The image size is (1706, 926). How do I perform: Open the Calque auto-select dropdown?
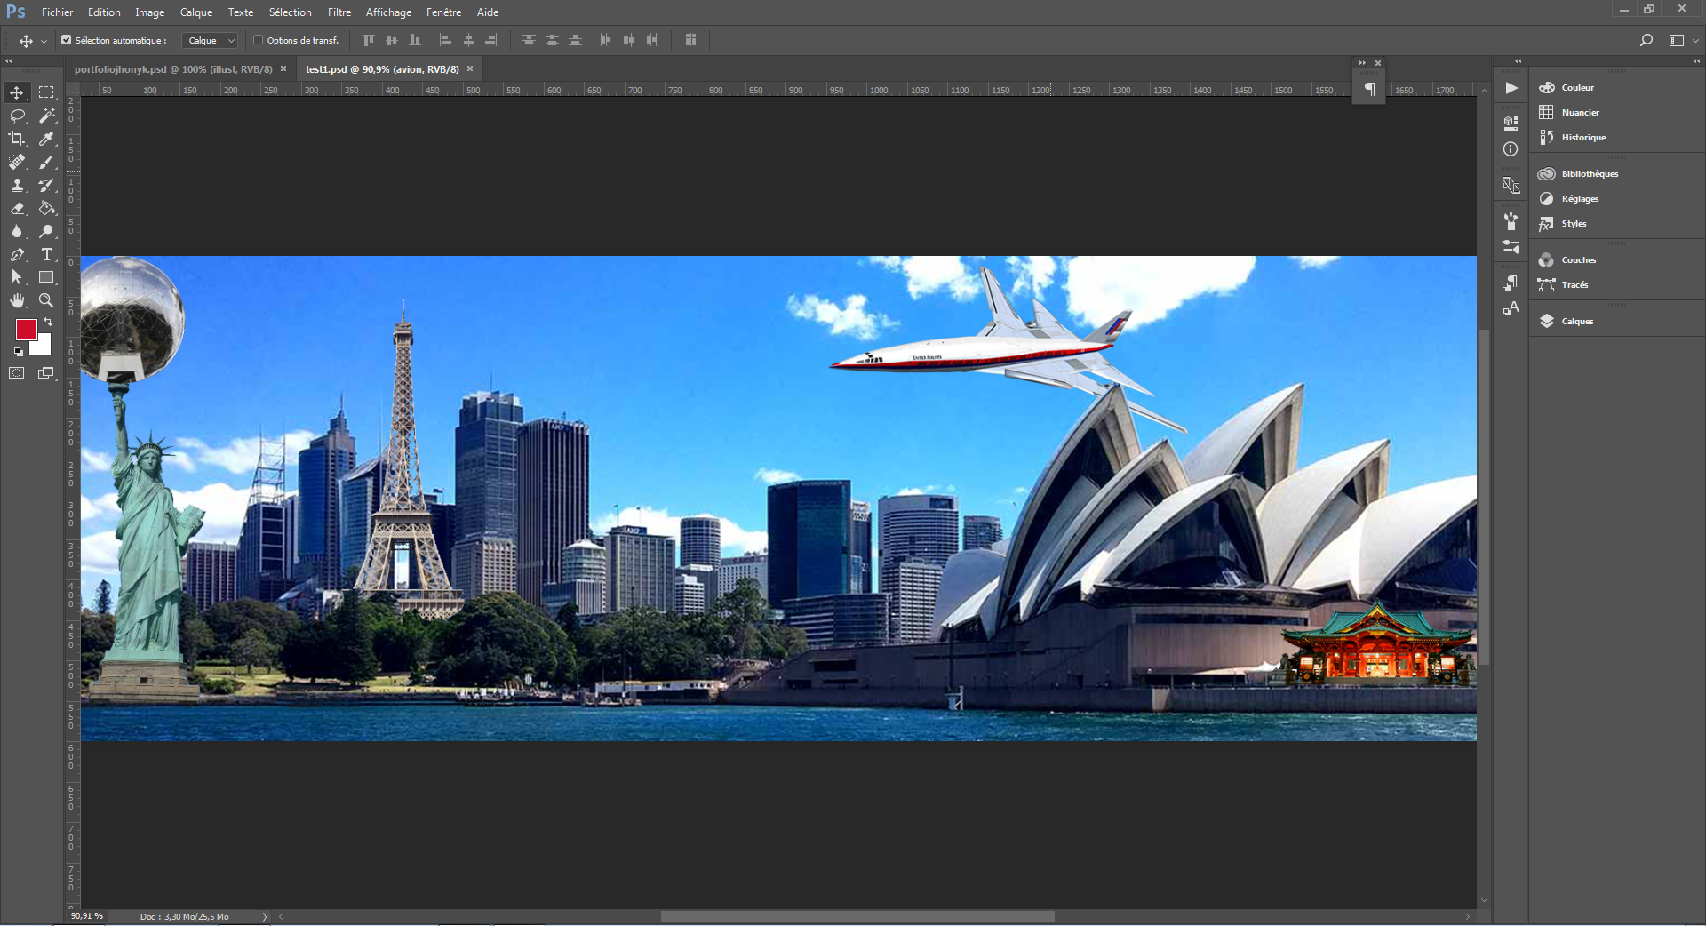coord(211,40)
